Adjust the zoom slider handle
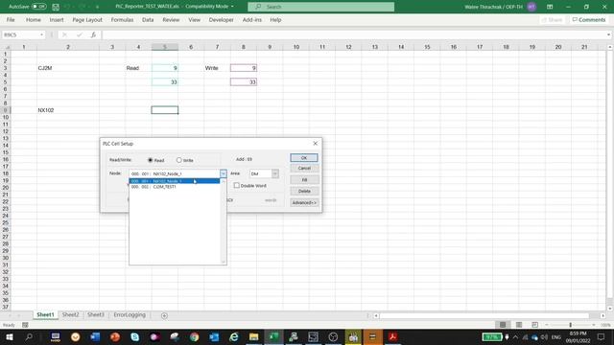 pos(571,325)
